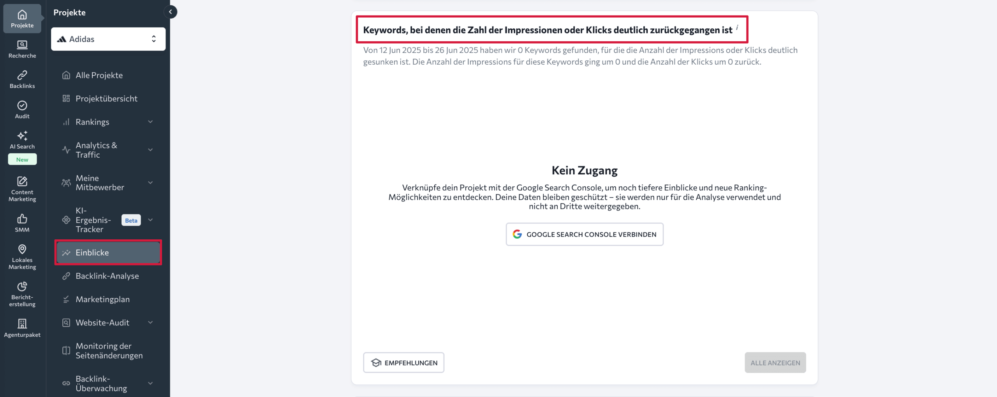This screenshot has width=997, height=397.
Task: Open the Adidas project selector dropdown
Action: click(108, 39)
